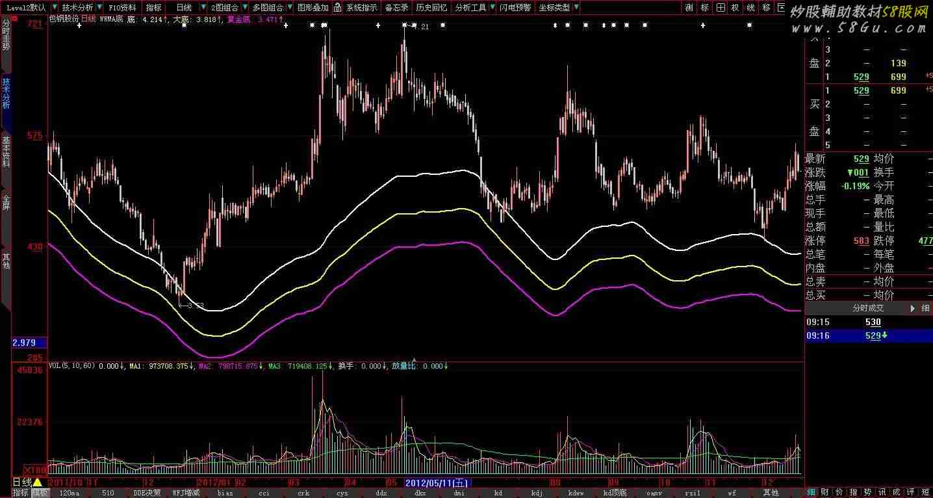Select the WFJ增减 indicator tab
The image size is (933, 498).
click(x=186, y=493)
